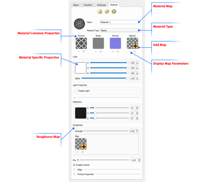The image size is (221, 182).
Task: Show Texture map parameters arrow
Action: pos(79,52)
